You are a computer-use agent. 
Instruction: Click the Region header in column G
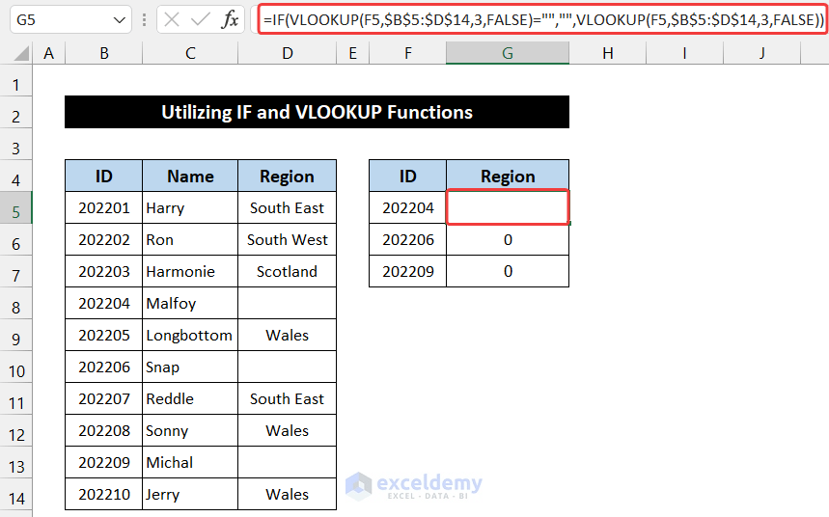(508, 177)
